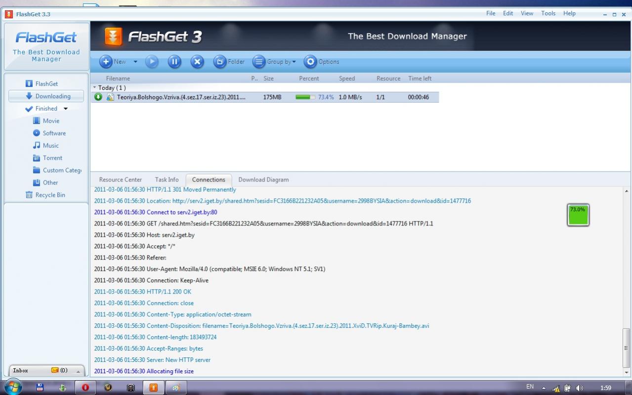The image size is (632, 395).
Task: Click the log scrollbar up arrow
Action: 627,191
